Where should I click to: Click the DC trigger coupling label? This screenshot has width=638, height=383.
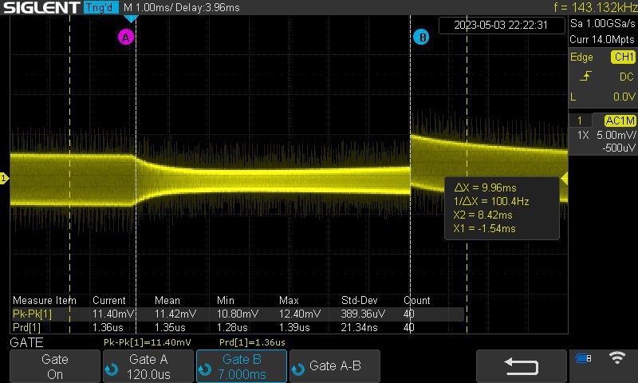tap(627, 77)
